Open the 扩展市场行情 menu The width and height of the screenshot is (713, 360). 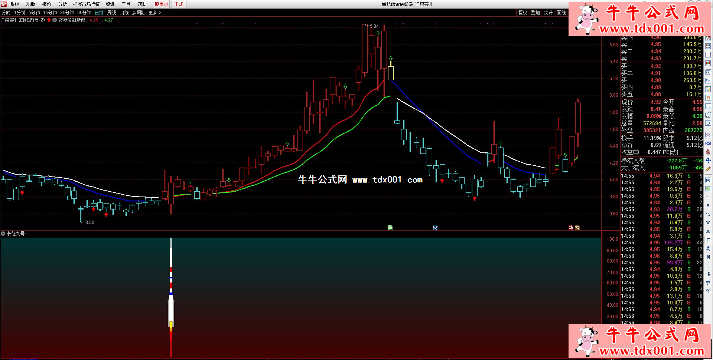pyautogui.click(x=87, y=4)
